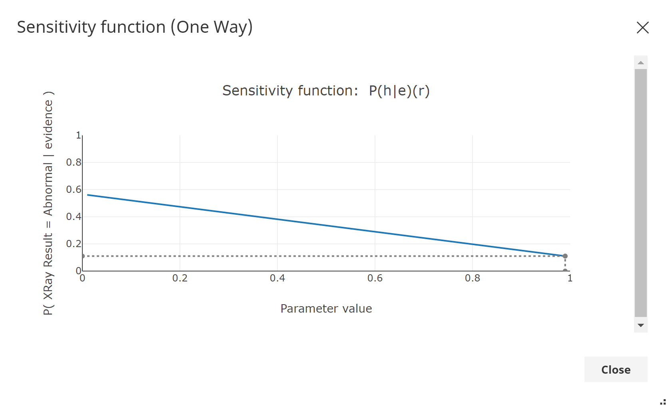The height and width of the screenshot is (406, 666).
Task: Select the gray endpoint marker at parameter value 1
Action: click(x=565, y=255)
